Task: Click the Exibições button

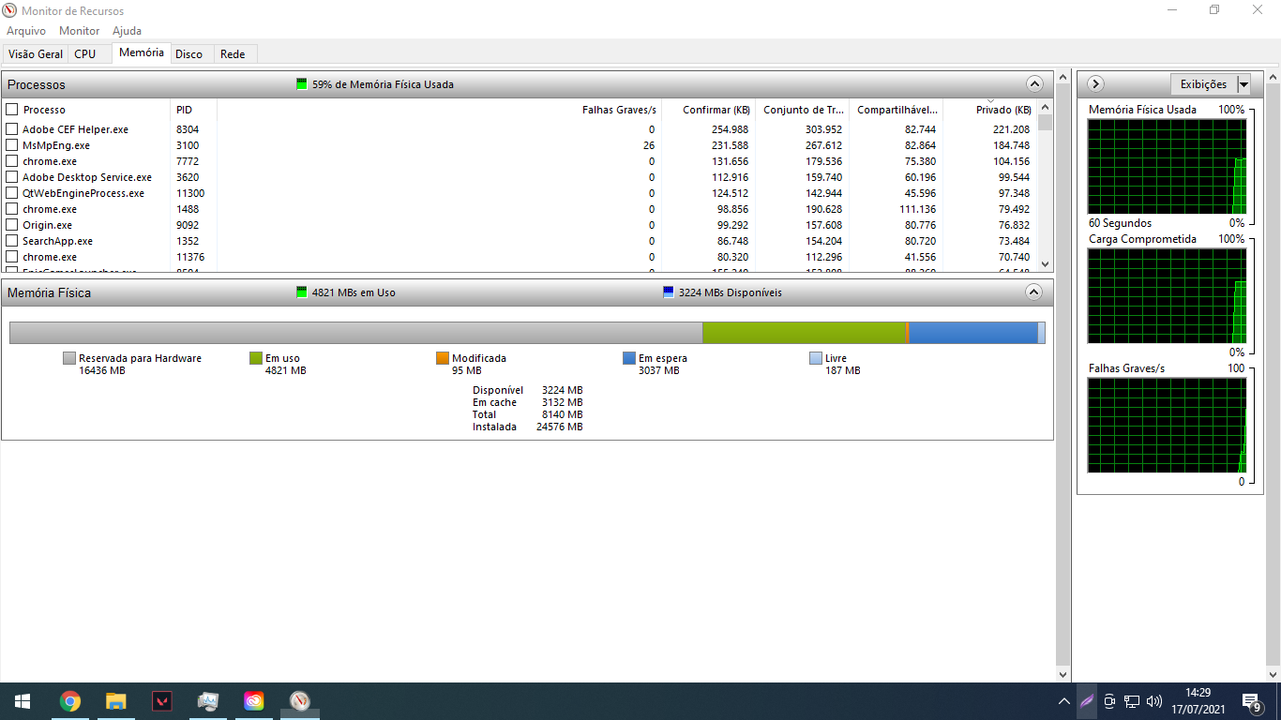Action: pyautogui.click(x=1203, y=84)
